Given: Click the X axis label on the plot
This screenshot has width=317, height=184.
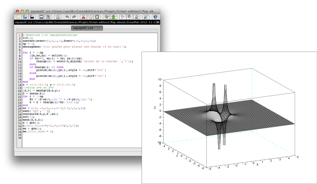Looking at the screenshot, I should pyautogui.click(x=257, y=165).
